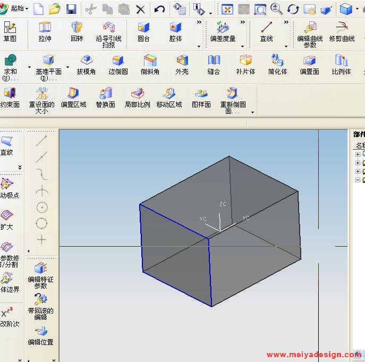Image resolution: width=365 pixels, height=362 pixels.
Task: Activate the 边倒圆 (Edge Blend) tool
Action: (118, 64)
